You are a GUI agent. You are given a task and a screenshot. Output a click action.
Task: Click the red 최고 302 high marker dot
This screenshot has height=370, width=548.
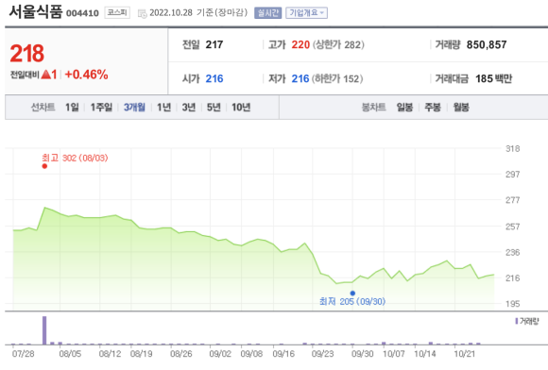tap(44, 166)
